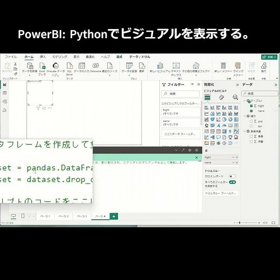The image size is (280, 280).
Task: Open the Excel workbook data source
Action: (42, 66)
